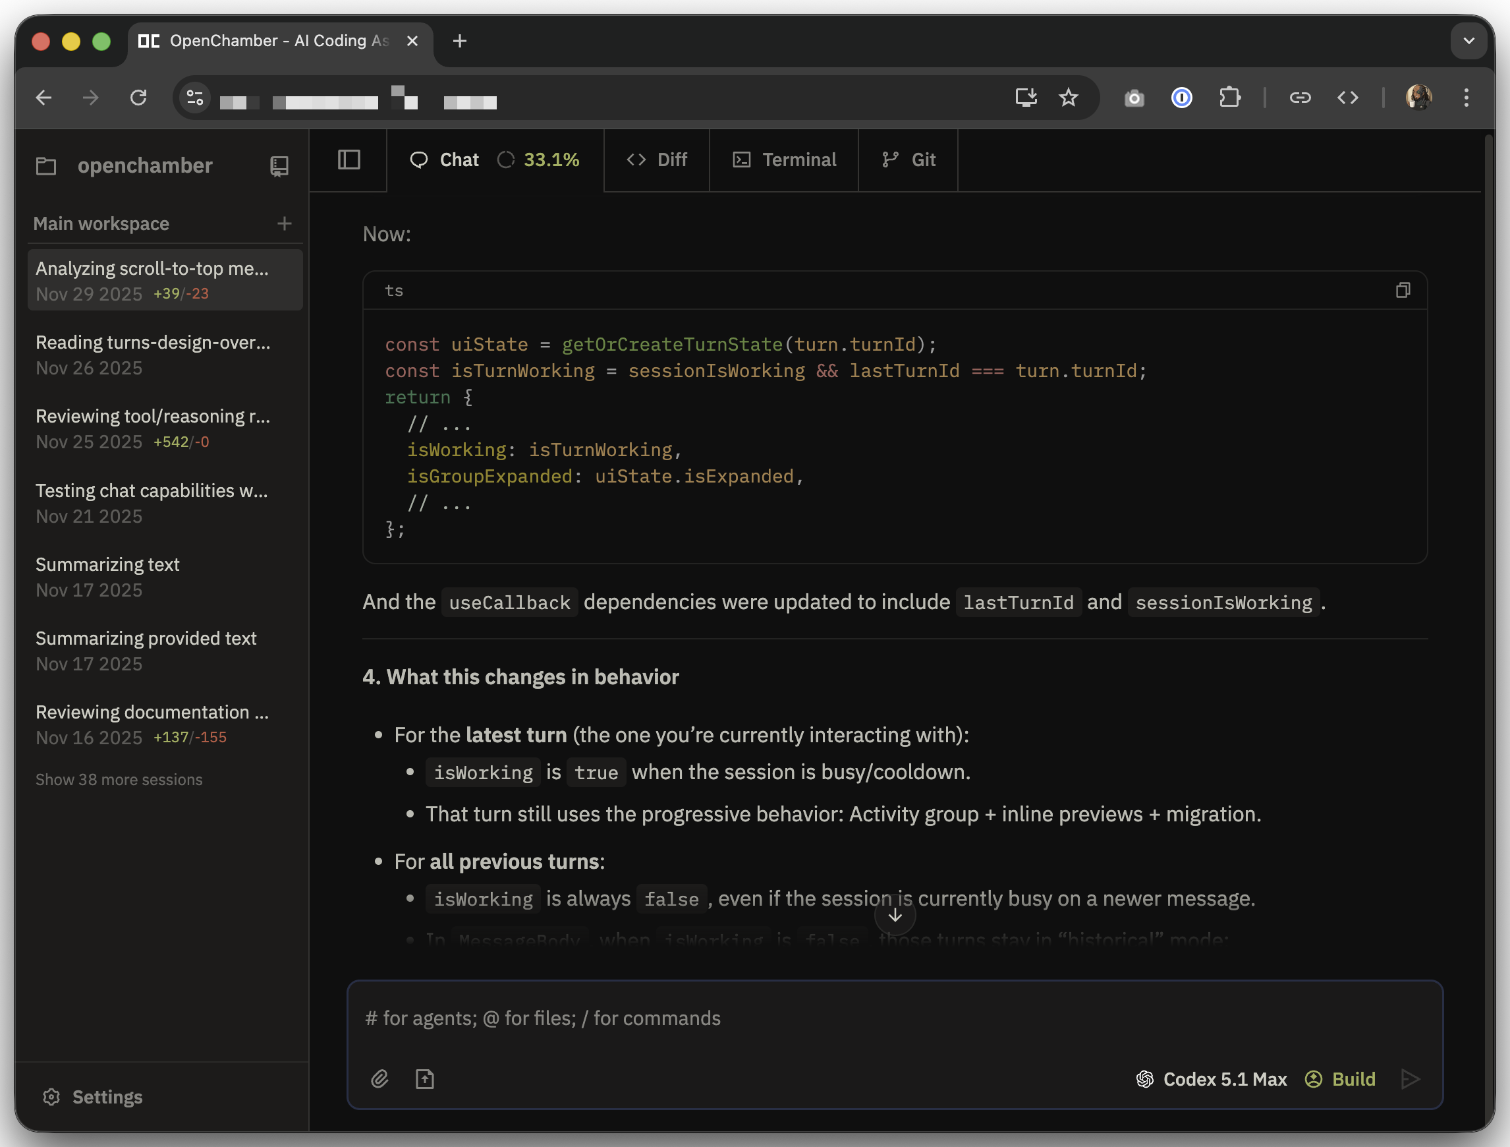Open the session list icon beside openchamber
The image size is (1510, 1147).
pyautogui.click(x=279, y=166)
